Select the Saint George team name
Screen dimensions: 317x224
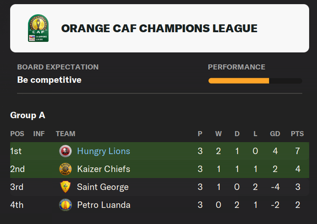[x=102, y=187]
